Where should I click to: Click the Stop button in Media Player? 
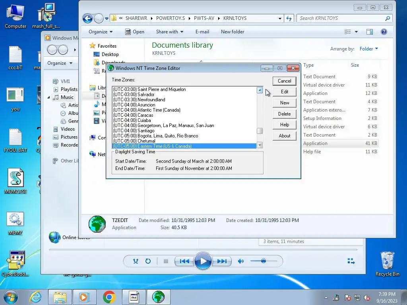pyautogui.click(x=166, y=261)
